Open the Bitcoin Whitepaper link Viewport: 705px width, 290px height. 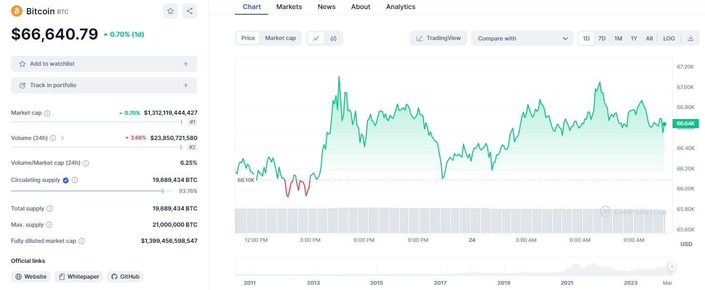[x=79, y=277]
